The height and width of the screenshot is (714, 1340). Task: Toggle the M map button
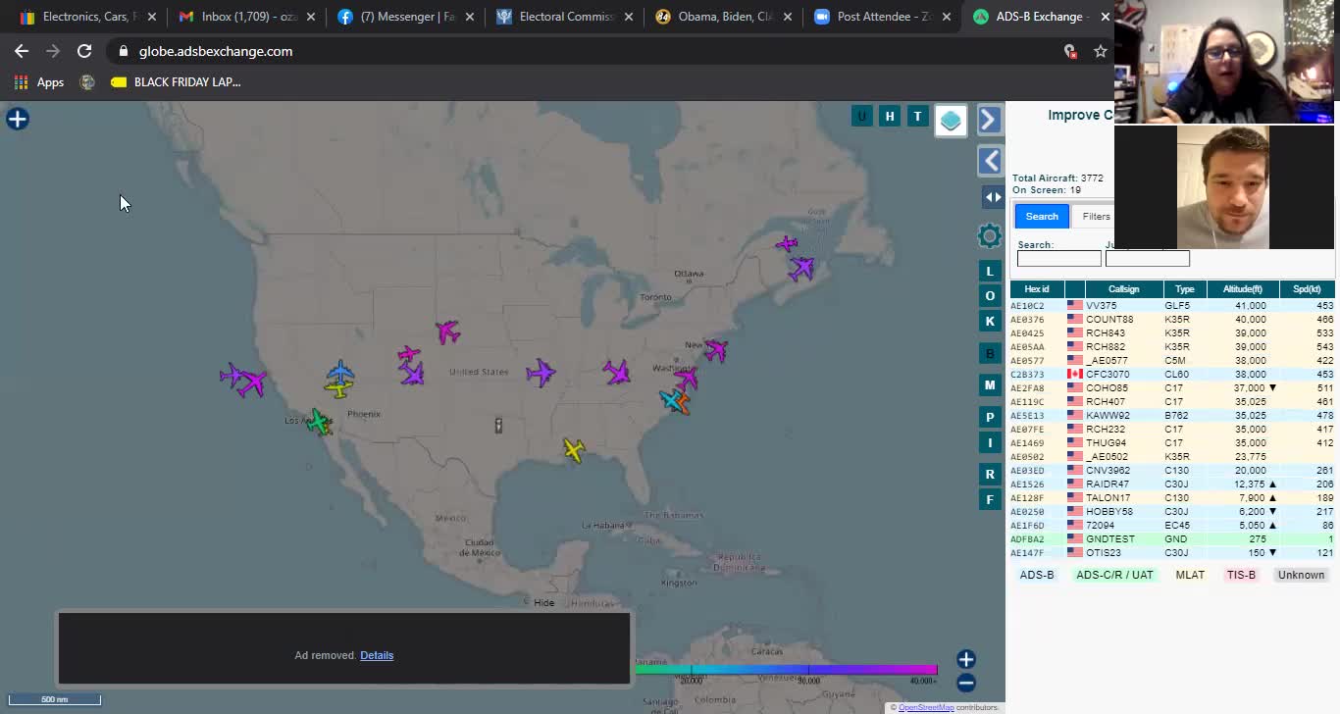coord(990,385)
